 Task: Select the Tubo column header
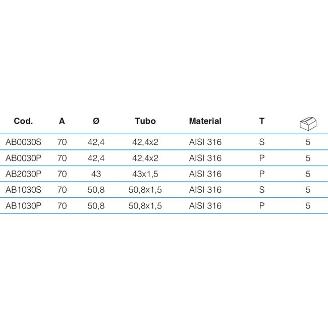(x=145, y=121)
